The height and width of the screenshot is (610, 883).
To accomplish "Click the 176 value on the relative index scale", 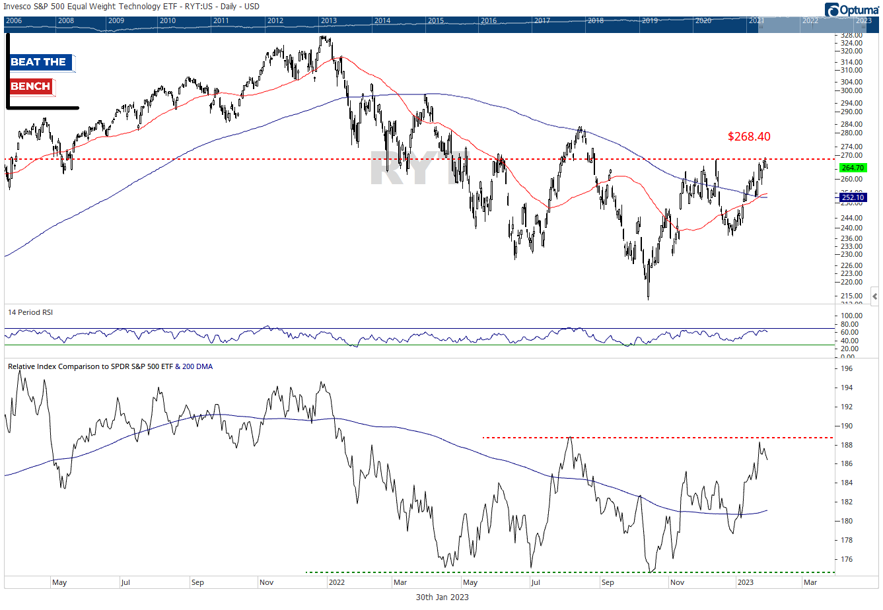I will pos(847,559).
